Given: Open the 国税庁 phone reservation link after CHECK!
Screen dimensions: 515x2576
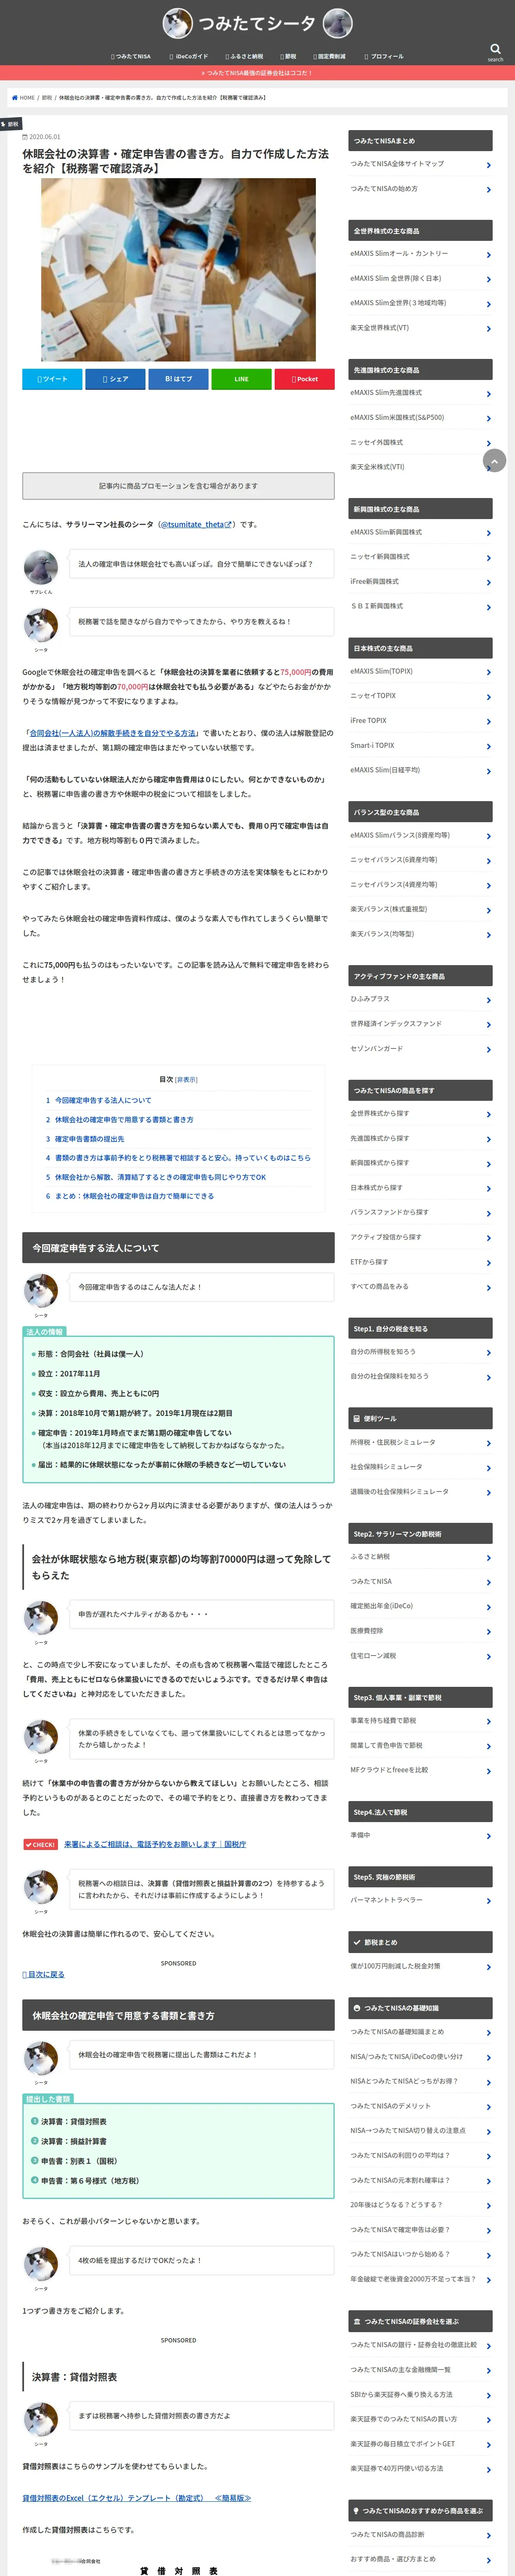Looking at the screenshot, I should [155, 1844].
